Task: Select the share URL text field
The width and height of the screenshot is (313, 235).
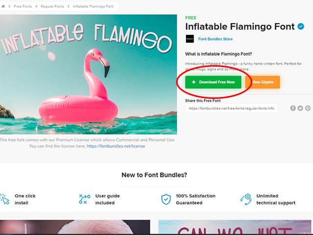Action: 231,108
